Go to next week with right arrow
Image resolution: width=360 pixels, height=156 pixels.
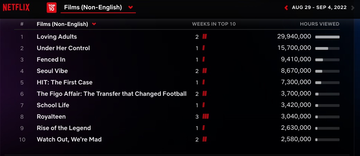(x=353, y=8)
